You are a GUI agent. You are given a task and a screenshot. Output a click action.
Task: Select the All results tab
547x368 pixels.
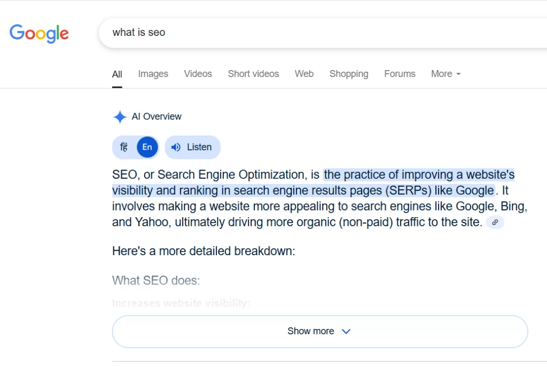tap(117, 74)
